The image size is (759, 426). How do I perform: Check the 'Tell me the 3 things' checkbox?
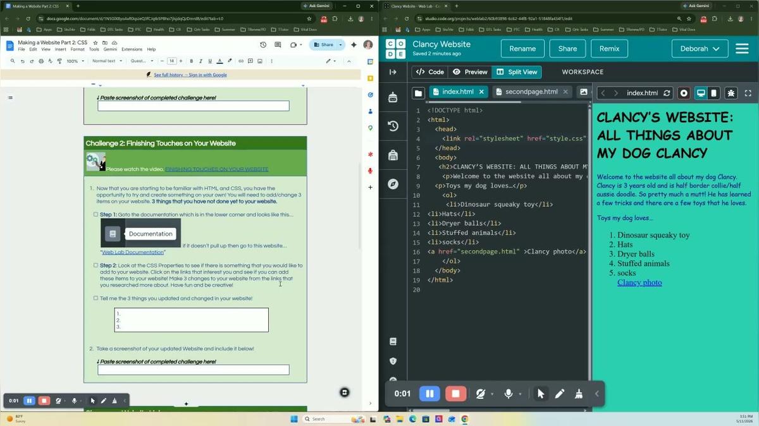click(x=96, y=298)
